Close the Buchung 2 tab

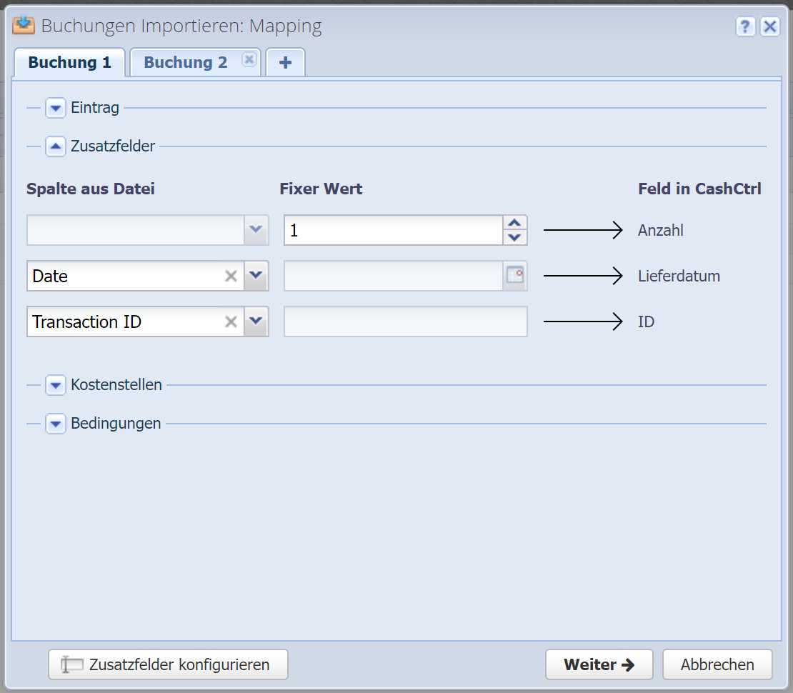(x=249, y=60)
